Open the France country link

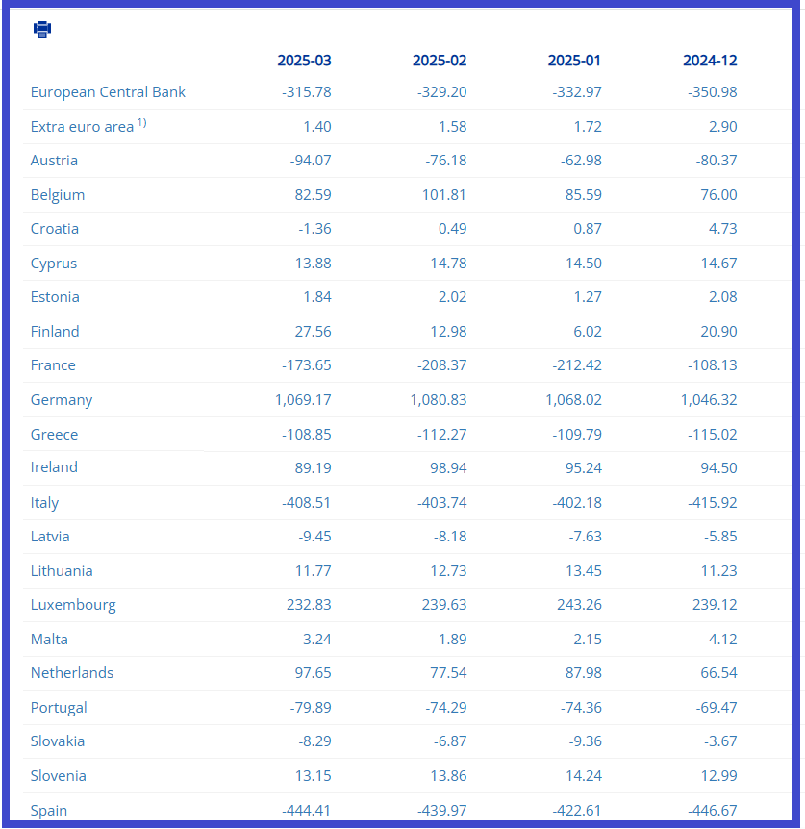pyautogui.click(x=53, y=365)
